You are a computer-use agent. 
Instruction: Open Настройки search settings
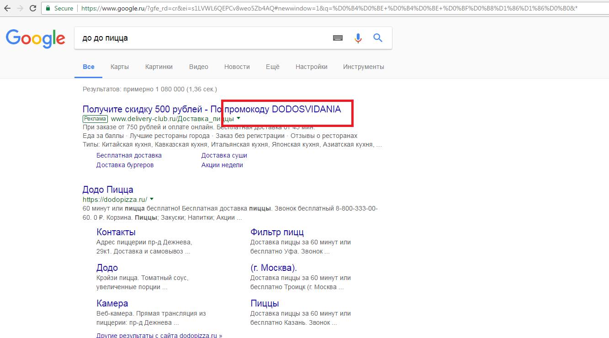[312, 67]
